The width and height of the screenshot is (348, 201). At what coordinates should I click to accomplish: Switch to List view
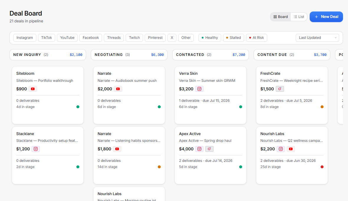click(x=299, y=17)
